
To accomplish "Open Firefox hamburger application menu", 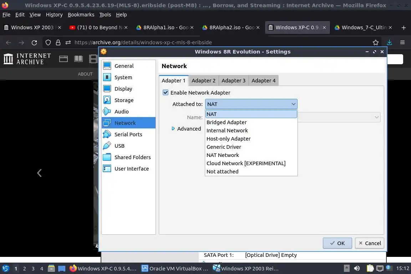I will (x=402, y=42).
